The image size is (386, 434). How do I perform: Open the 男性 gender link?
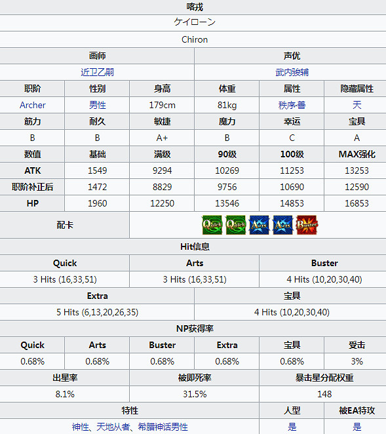(x=97, y=105)
